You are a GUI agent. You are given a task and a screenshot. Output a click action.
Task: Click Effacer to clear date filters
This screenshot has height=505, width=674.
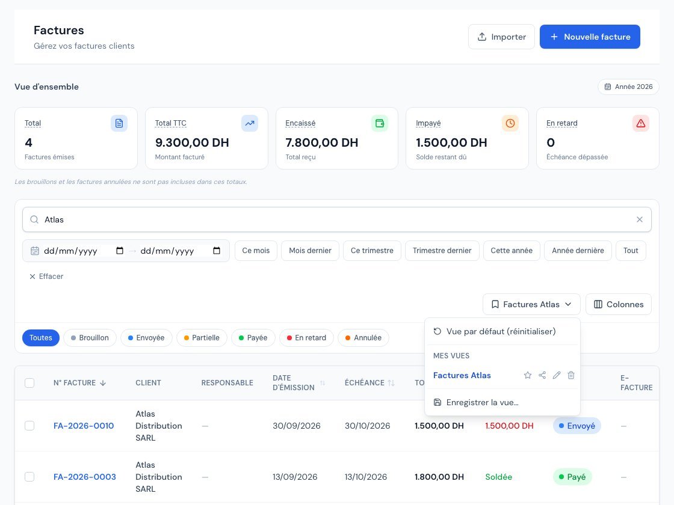tap(46, 277)
